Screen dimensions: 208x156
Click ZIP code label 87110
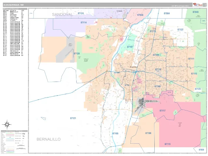point(158,70)
